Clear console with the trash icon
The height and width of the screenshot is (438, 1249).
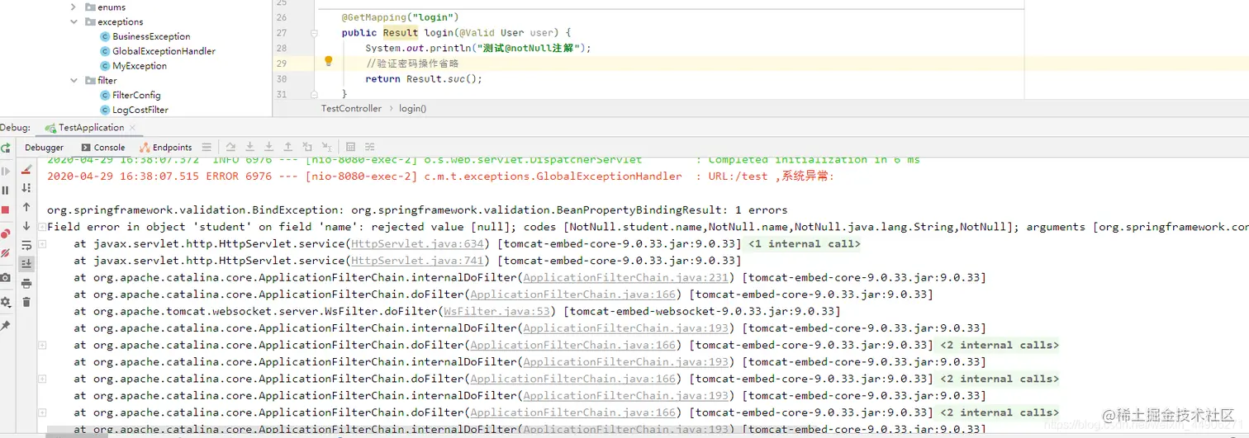click(26, 302)
